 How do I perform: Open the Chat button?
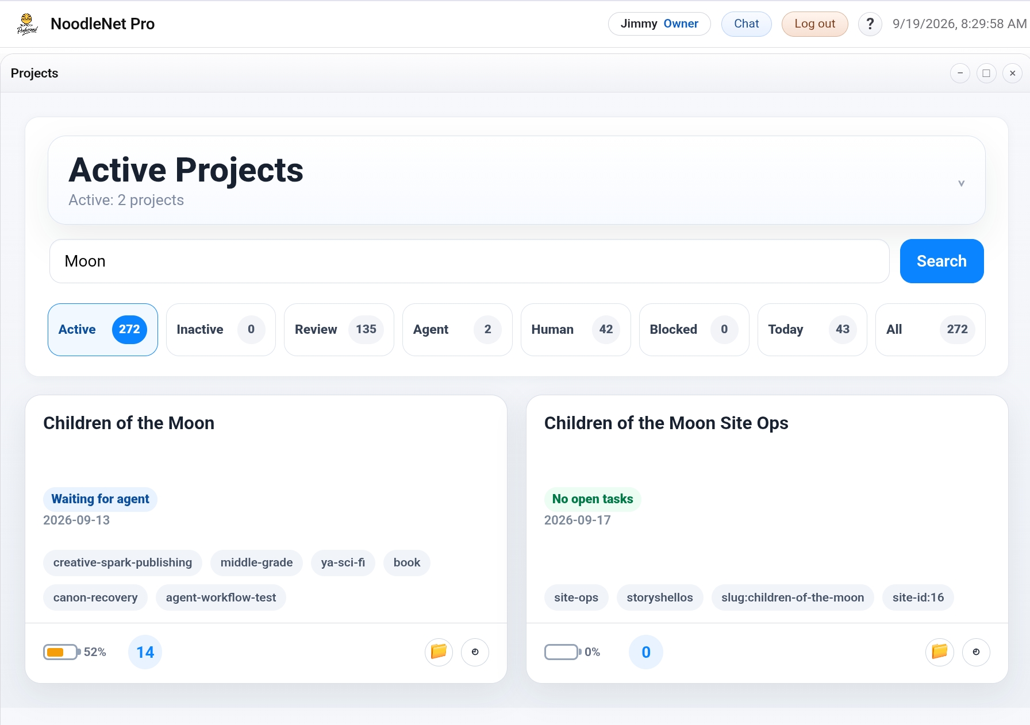[x=747, y=24]
